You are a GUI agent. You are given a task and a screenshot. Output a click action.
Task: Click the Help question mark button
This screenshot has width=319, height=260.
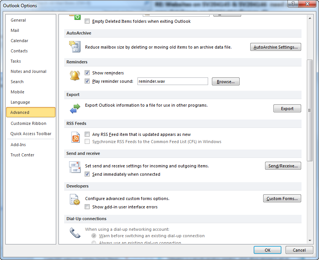293,4
